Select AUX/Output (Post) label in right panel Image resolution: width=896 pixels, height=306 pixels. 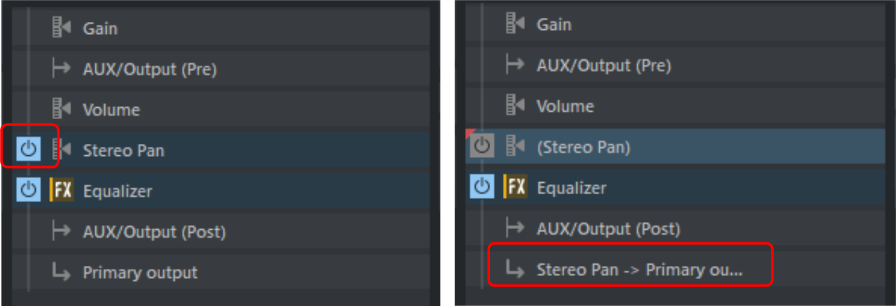click(x=608, y=229)
